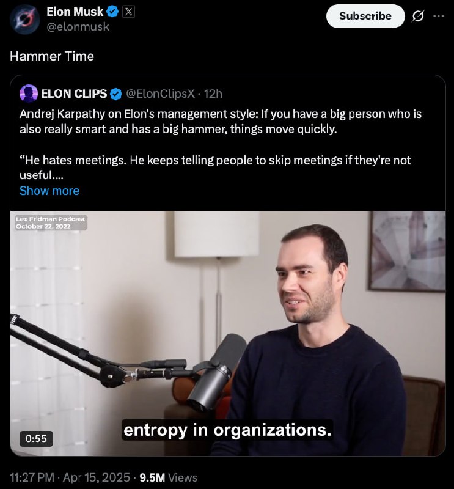The height and width of the screenshot is (489, 454).
Task: Click the X affiliation badge next to name
Action: (x=128, y=12)
